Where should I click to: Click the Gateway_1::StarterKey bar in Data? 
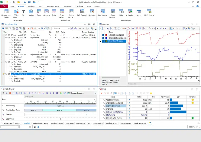pyautogui.click(x=178, y=112)
